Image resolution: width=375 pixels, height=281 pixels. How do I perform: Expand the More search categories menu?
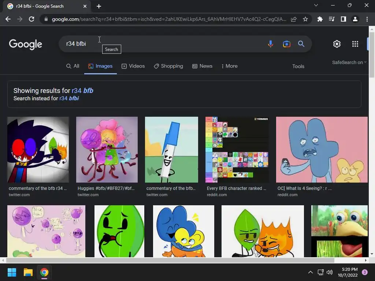click(229, 66)
